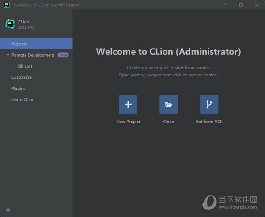Click the Open folder icon

pyautogui.click(x=169, y=104)
